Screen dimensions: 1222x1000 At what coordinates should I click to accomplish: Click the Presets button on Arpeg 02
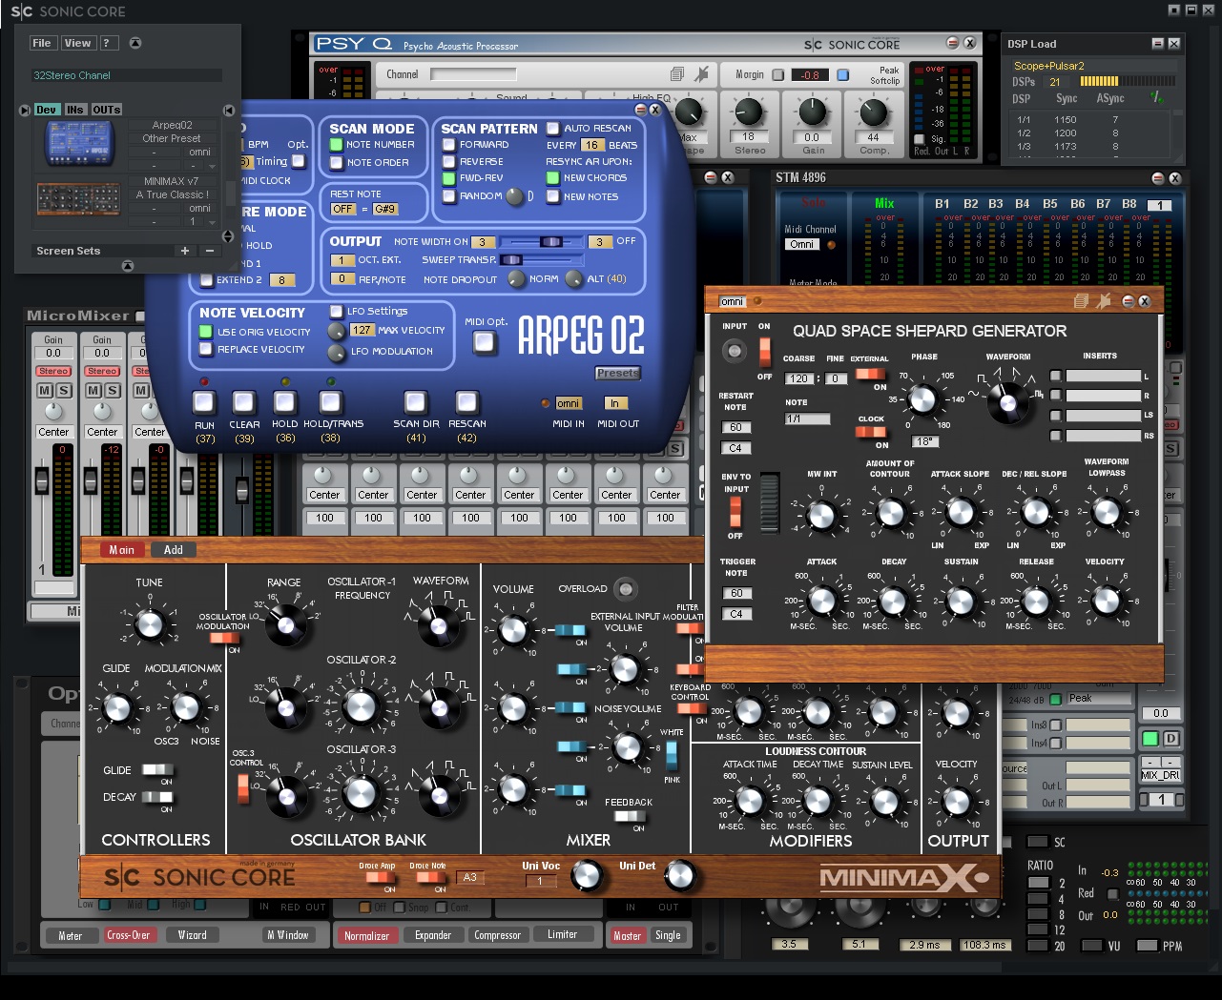click(617, 373)
